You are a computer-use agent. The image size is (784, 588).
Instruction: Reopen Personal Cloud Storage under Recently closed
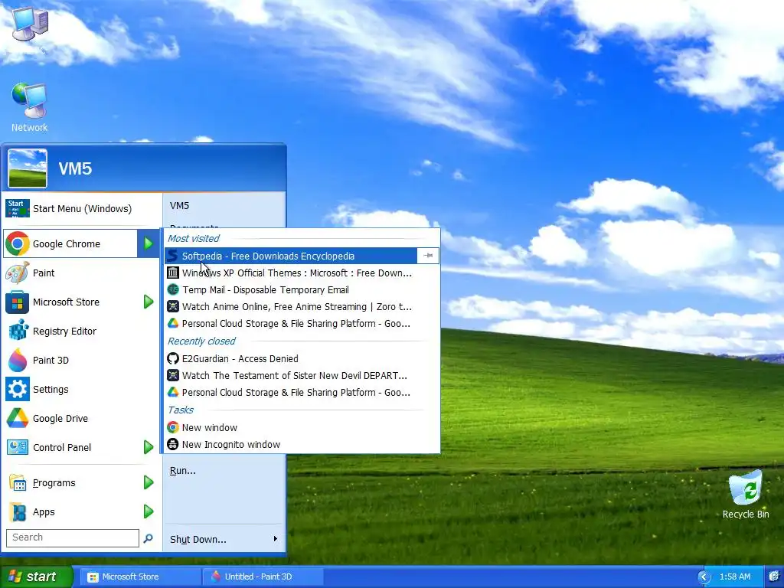tap(302, 393)
